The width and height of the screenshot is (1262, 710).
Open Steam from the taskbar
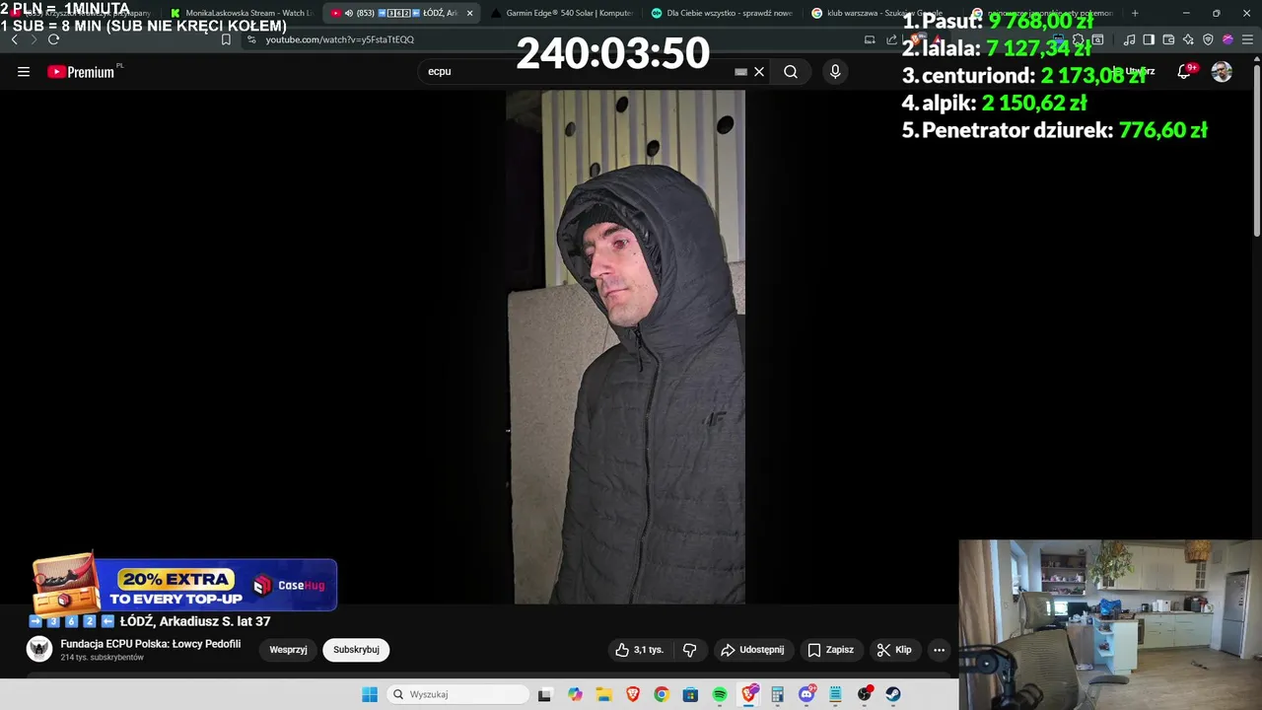click(x=893, y=694)
